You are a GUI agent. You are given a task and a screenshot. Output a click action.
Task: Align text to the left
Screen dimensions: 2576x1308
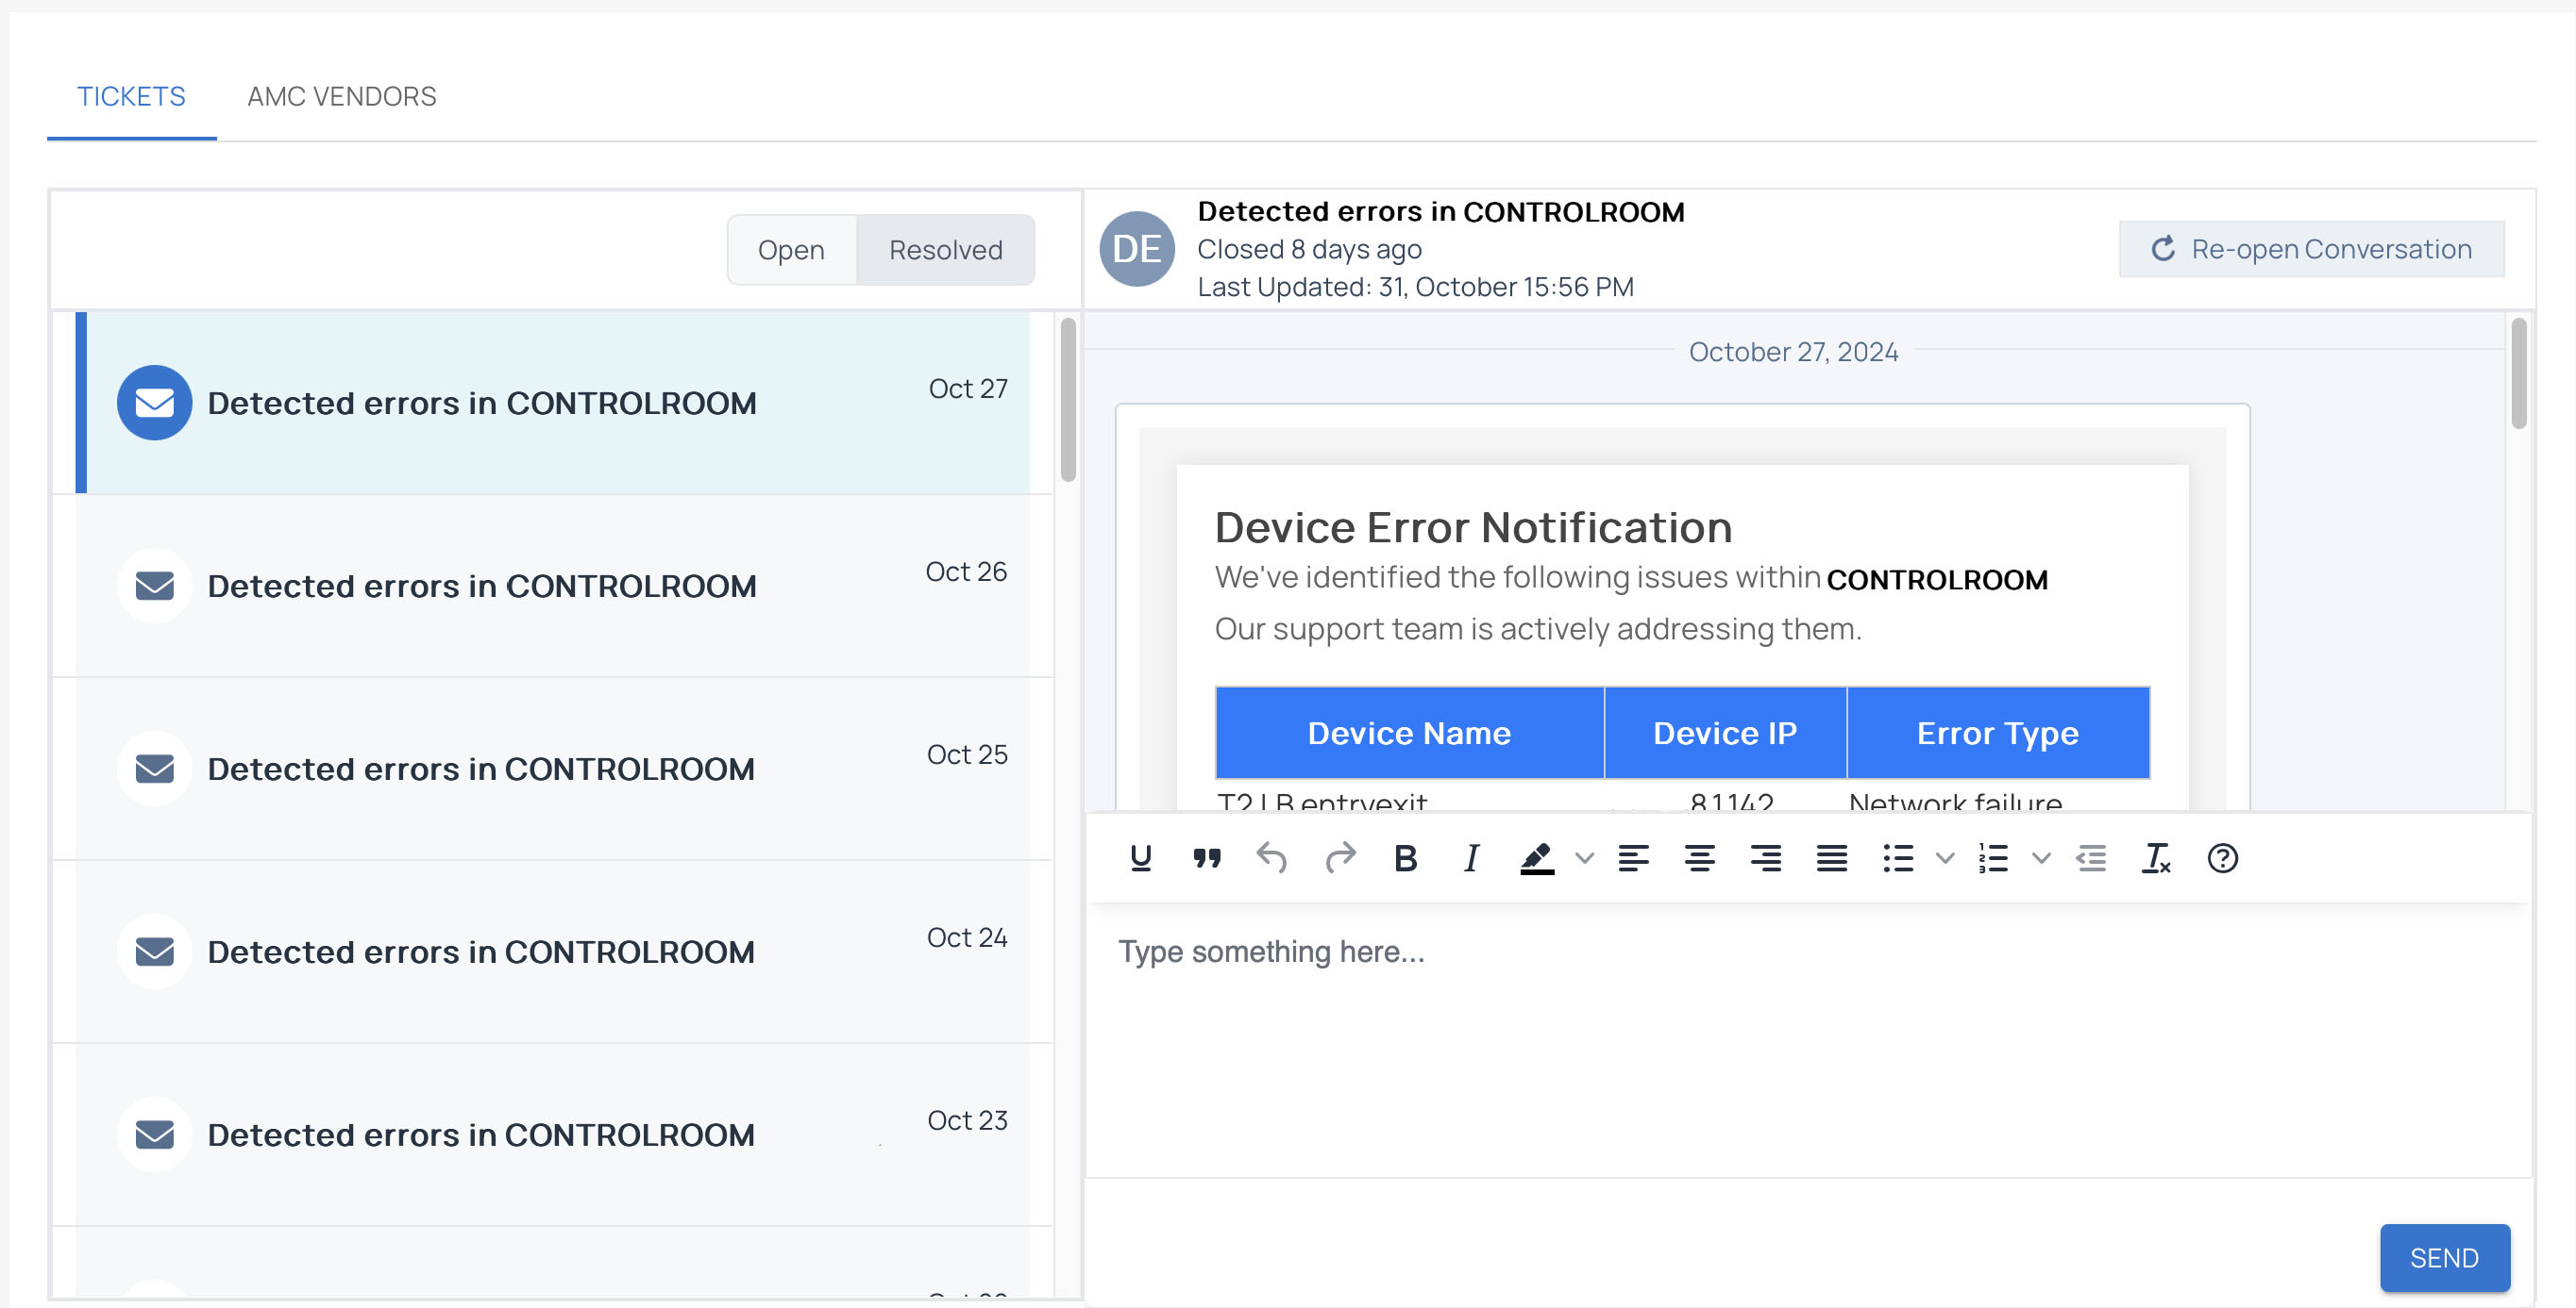1633,858
